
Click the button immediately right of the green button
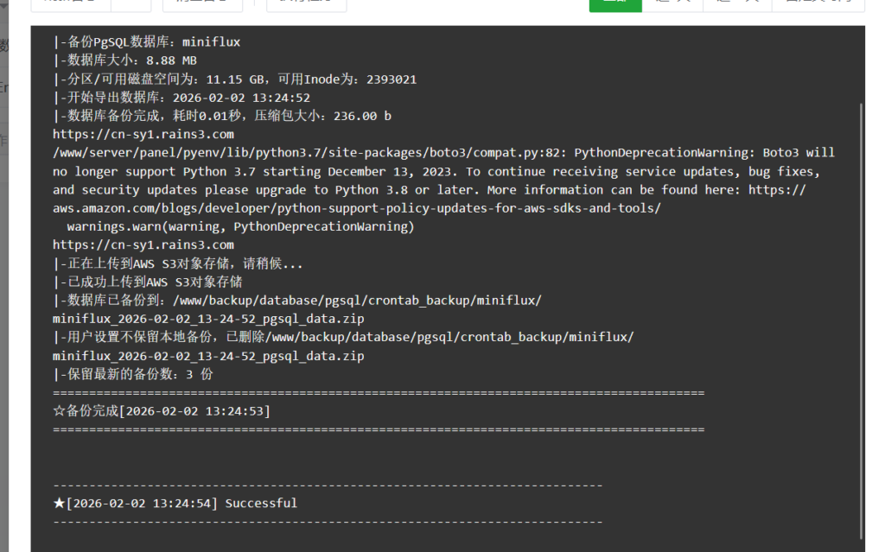[x=672, y=4]
